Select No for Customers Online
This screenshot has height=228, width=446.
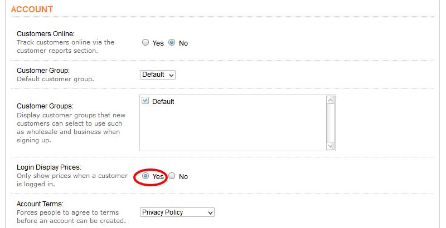coord(172,42)
